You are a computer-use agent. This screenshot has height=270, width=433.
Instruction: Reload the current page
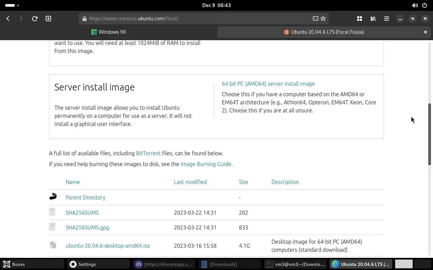click(x=35, y=19)
